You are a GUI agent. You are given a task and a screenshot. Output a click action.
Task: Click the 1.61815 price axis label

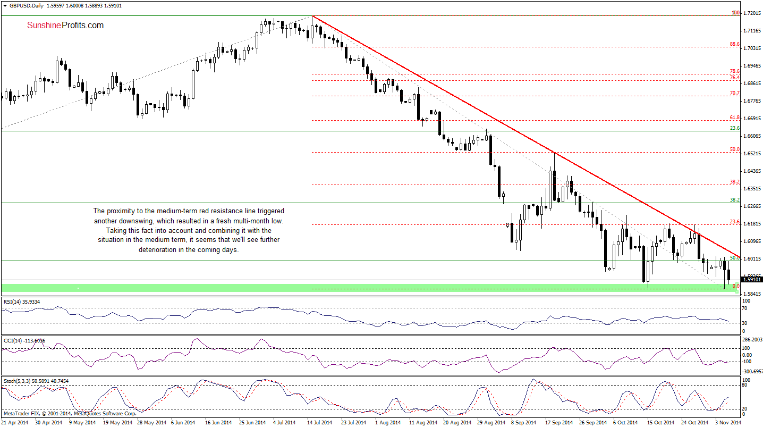(x=753, y=224)
